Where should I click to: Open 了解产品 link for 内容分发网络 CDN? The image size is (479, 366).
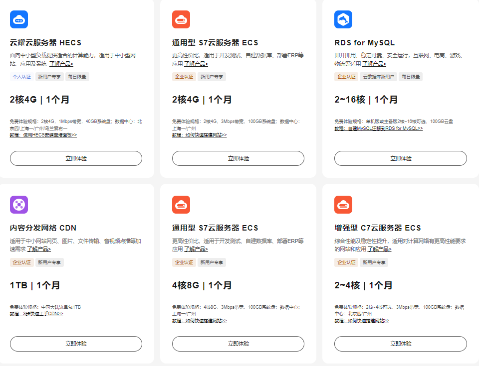click(x=39, y=249)
